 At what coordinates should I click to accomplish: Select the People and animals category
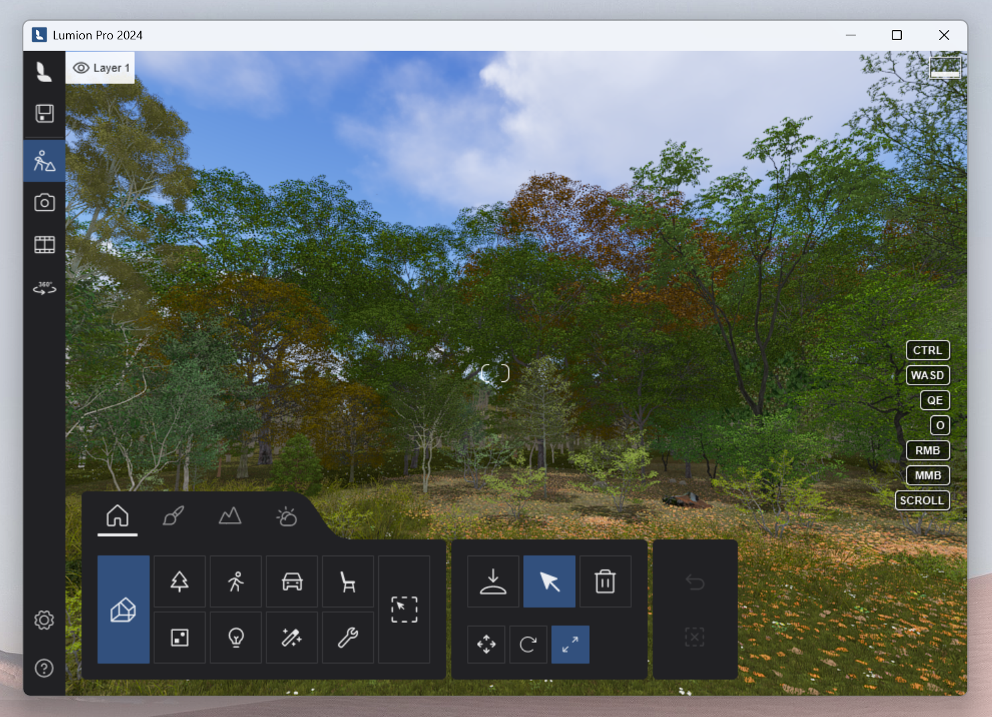[235, 581]
